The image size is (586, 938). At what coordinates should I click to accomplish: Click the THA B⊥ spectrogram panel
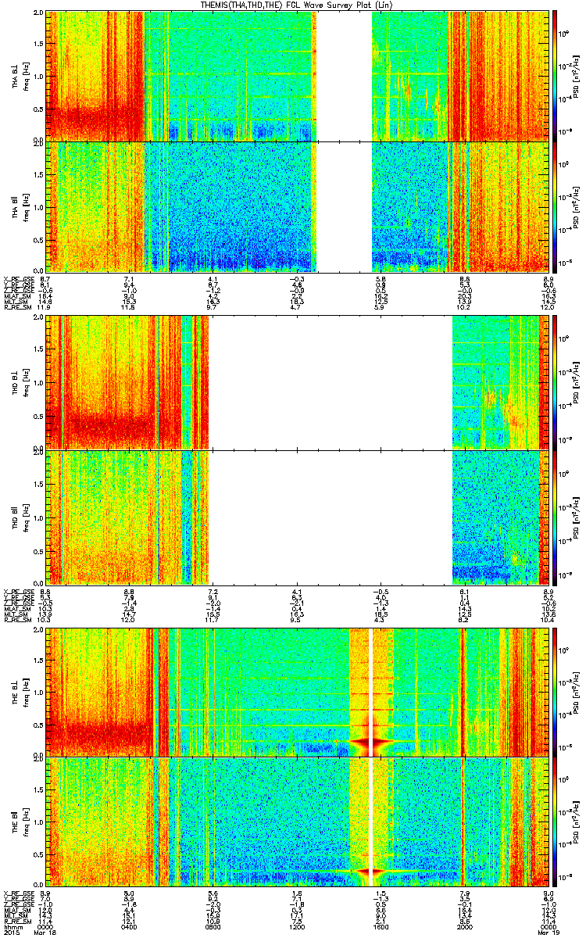[x=296, y=75]
